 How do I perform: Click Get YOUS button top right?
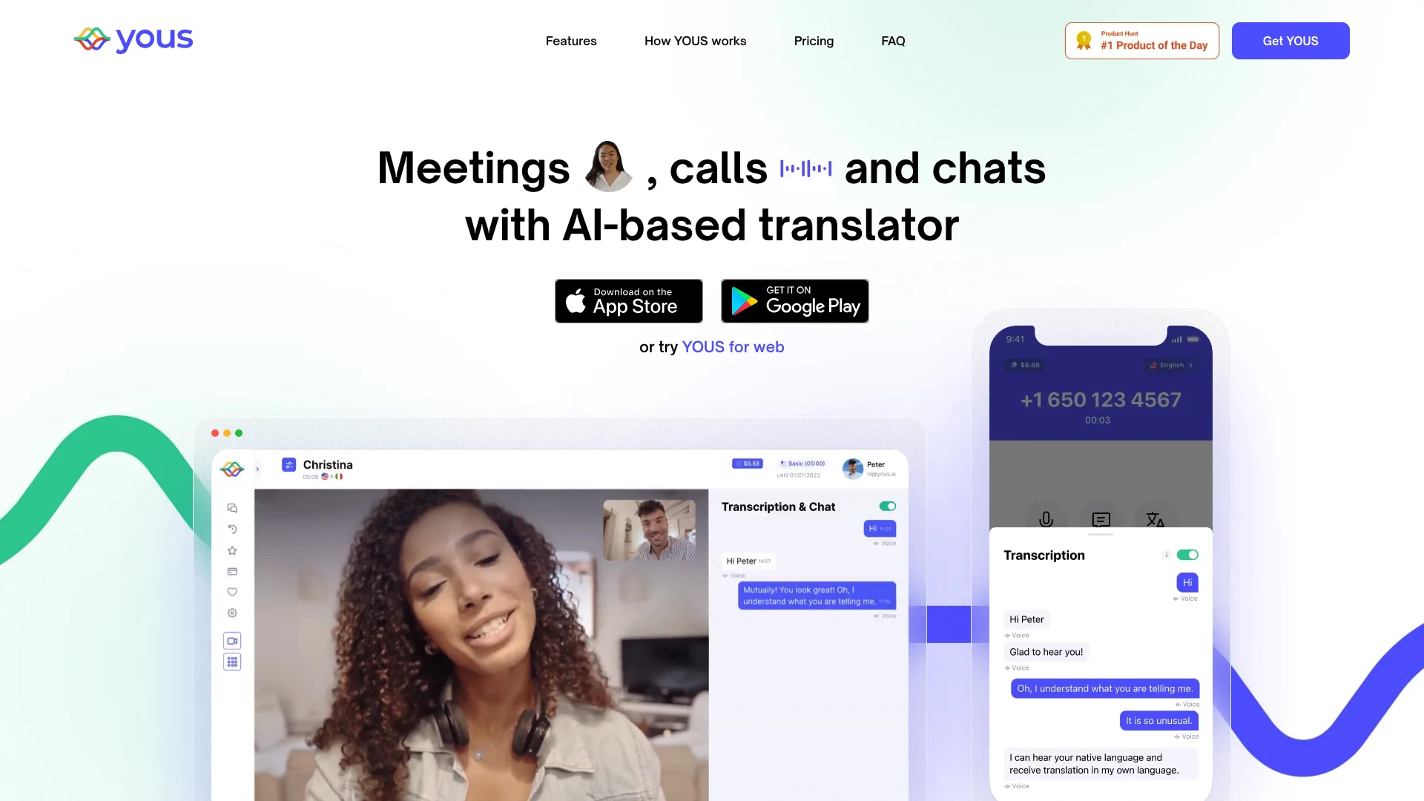click(1290, 40)
